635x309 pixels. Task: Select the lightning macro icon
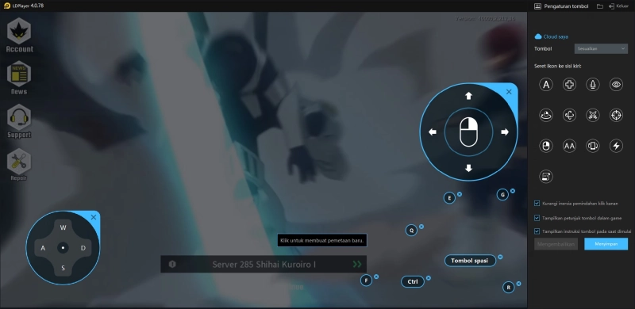click(x=617, y=146)
